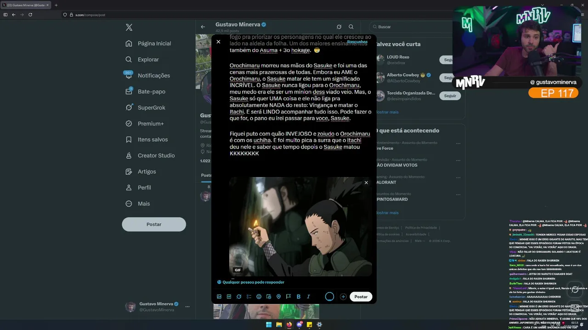This screenshot has width=588, height=330.
Task: Reload the browser page
Action: point(30,15)
